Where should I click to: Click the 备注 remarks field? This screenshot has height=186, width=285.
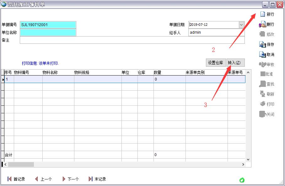click(x=132, y=40)
